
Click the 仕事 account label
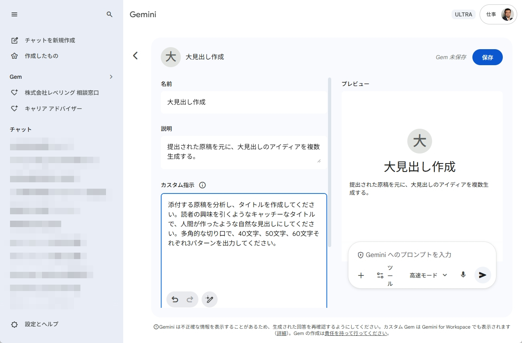tap(491, 14)
